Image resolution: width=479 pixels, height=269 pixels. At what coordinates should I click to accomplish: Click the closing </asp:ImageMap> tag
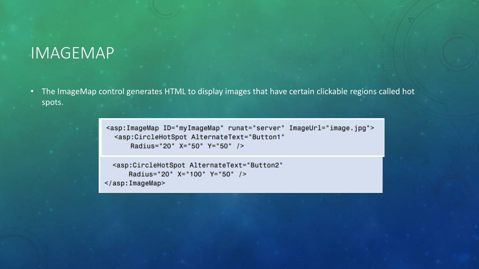(135, 183)
